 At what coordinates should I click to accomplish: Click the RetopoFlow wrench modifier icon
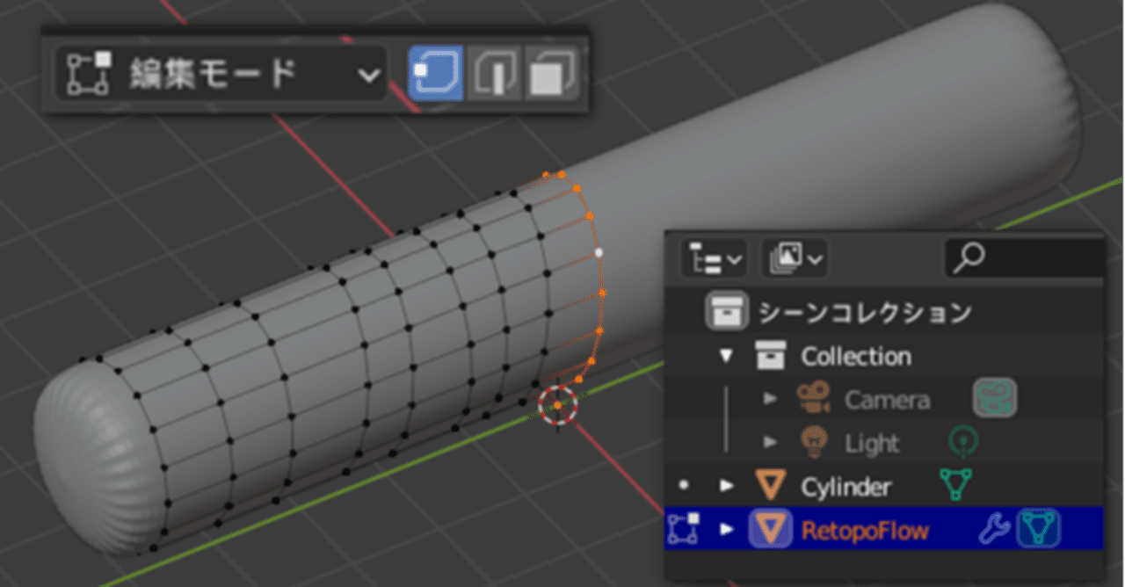pyautogui.click(x=993, y=528)
